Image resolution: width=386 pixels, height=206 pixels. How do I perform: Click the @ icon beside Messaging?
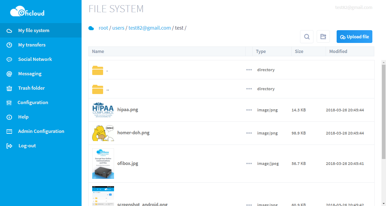tap(9, 74)
